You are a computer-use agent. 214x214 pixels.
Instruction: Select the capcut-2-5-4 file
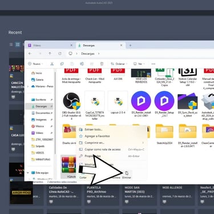pyautogui.click(x=118, y=103)
